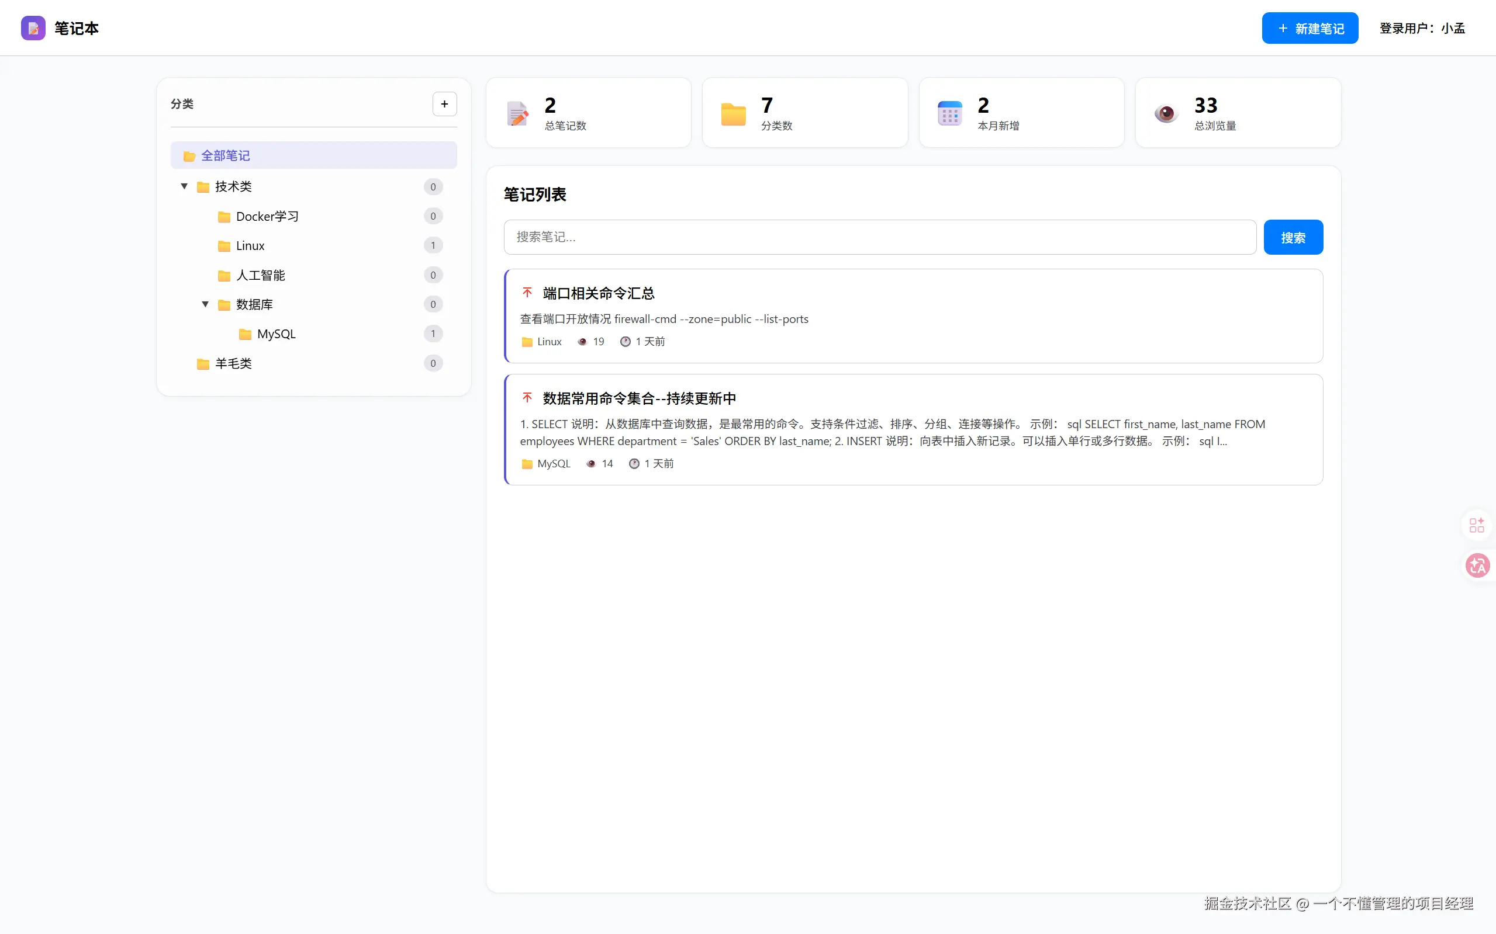Viewport: 1496px width, 934px height.
Task: Click the Linux tag on first note
Action: pyautogui.click(x=548, y=342)
